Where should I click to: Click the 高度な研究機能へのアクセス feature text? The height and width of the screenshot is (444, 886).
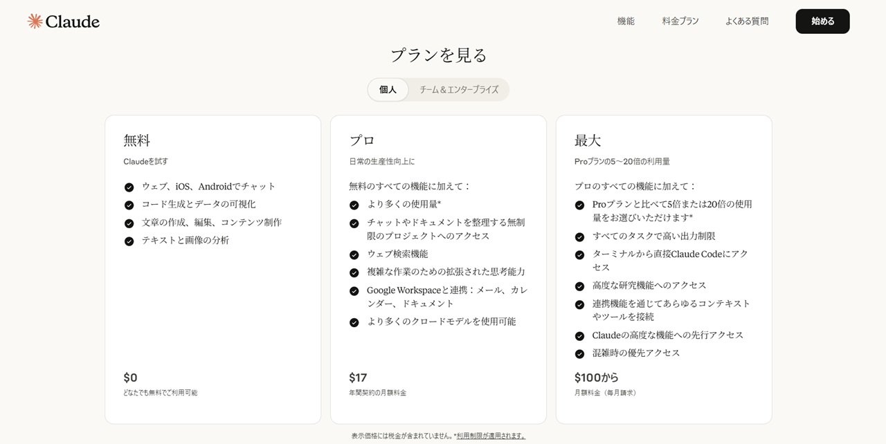coord(649,285)
